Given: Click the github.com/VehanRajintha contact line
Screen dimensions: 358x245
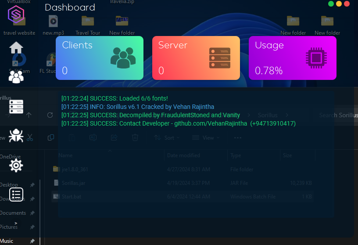Looking at the screenshot, I should point(179,123).
